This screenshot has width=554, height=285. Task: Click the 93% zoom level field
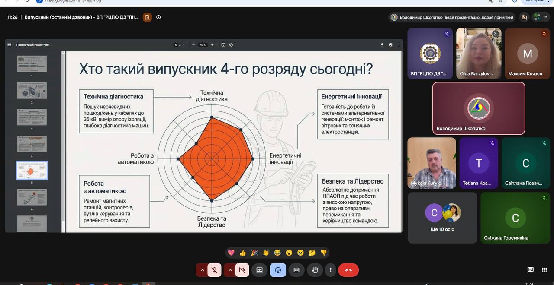tap(203, 44)
